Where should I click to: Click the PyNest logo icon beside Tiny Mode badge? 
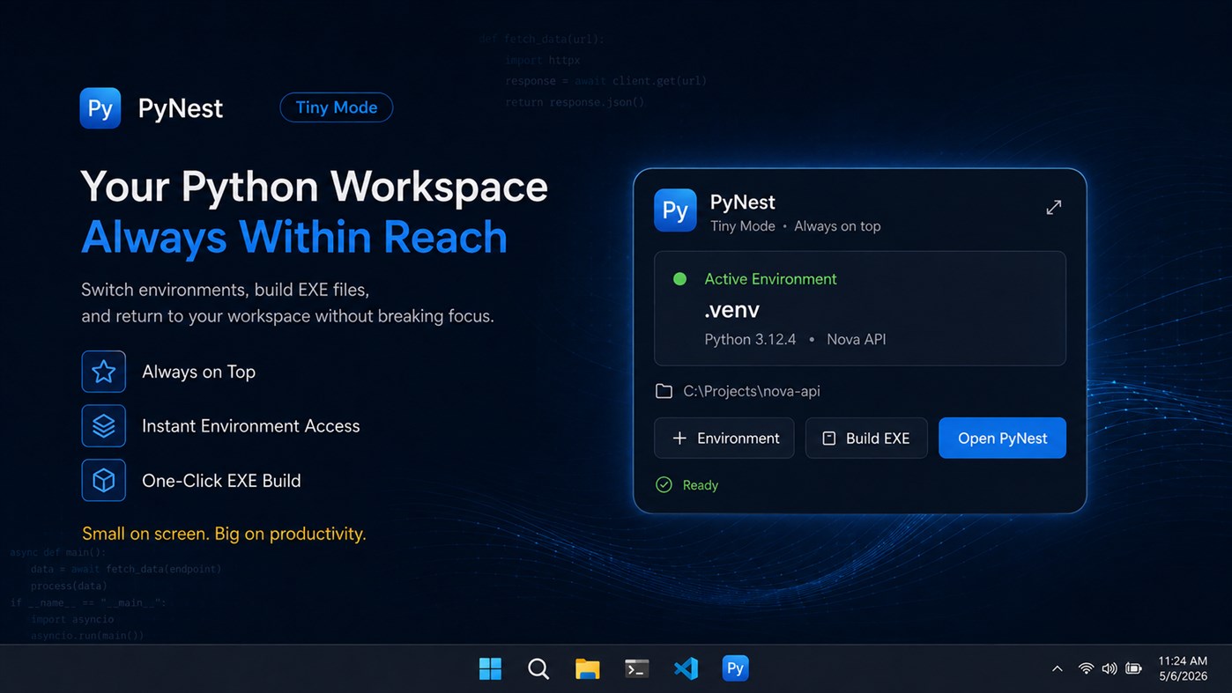pyautogui.click(x=100, y=108)
